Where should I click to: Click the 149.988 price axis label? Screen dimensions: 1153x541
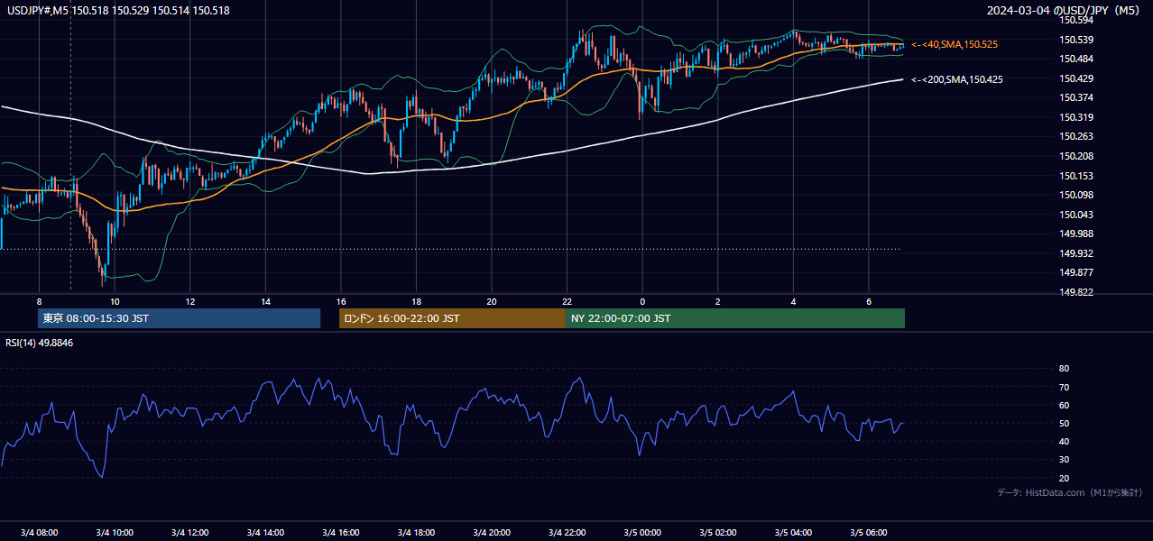tap(1076, 234)
